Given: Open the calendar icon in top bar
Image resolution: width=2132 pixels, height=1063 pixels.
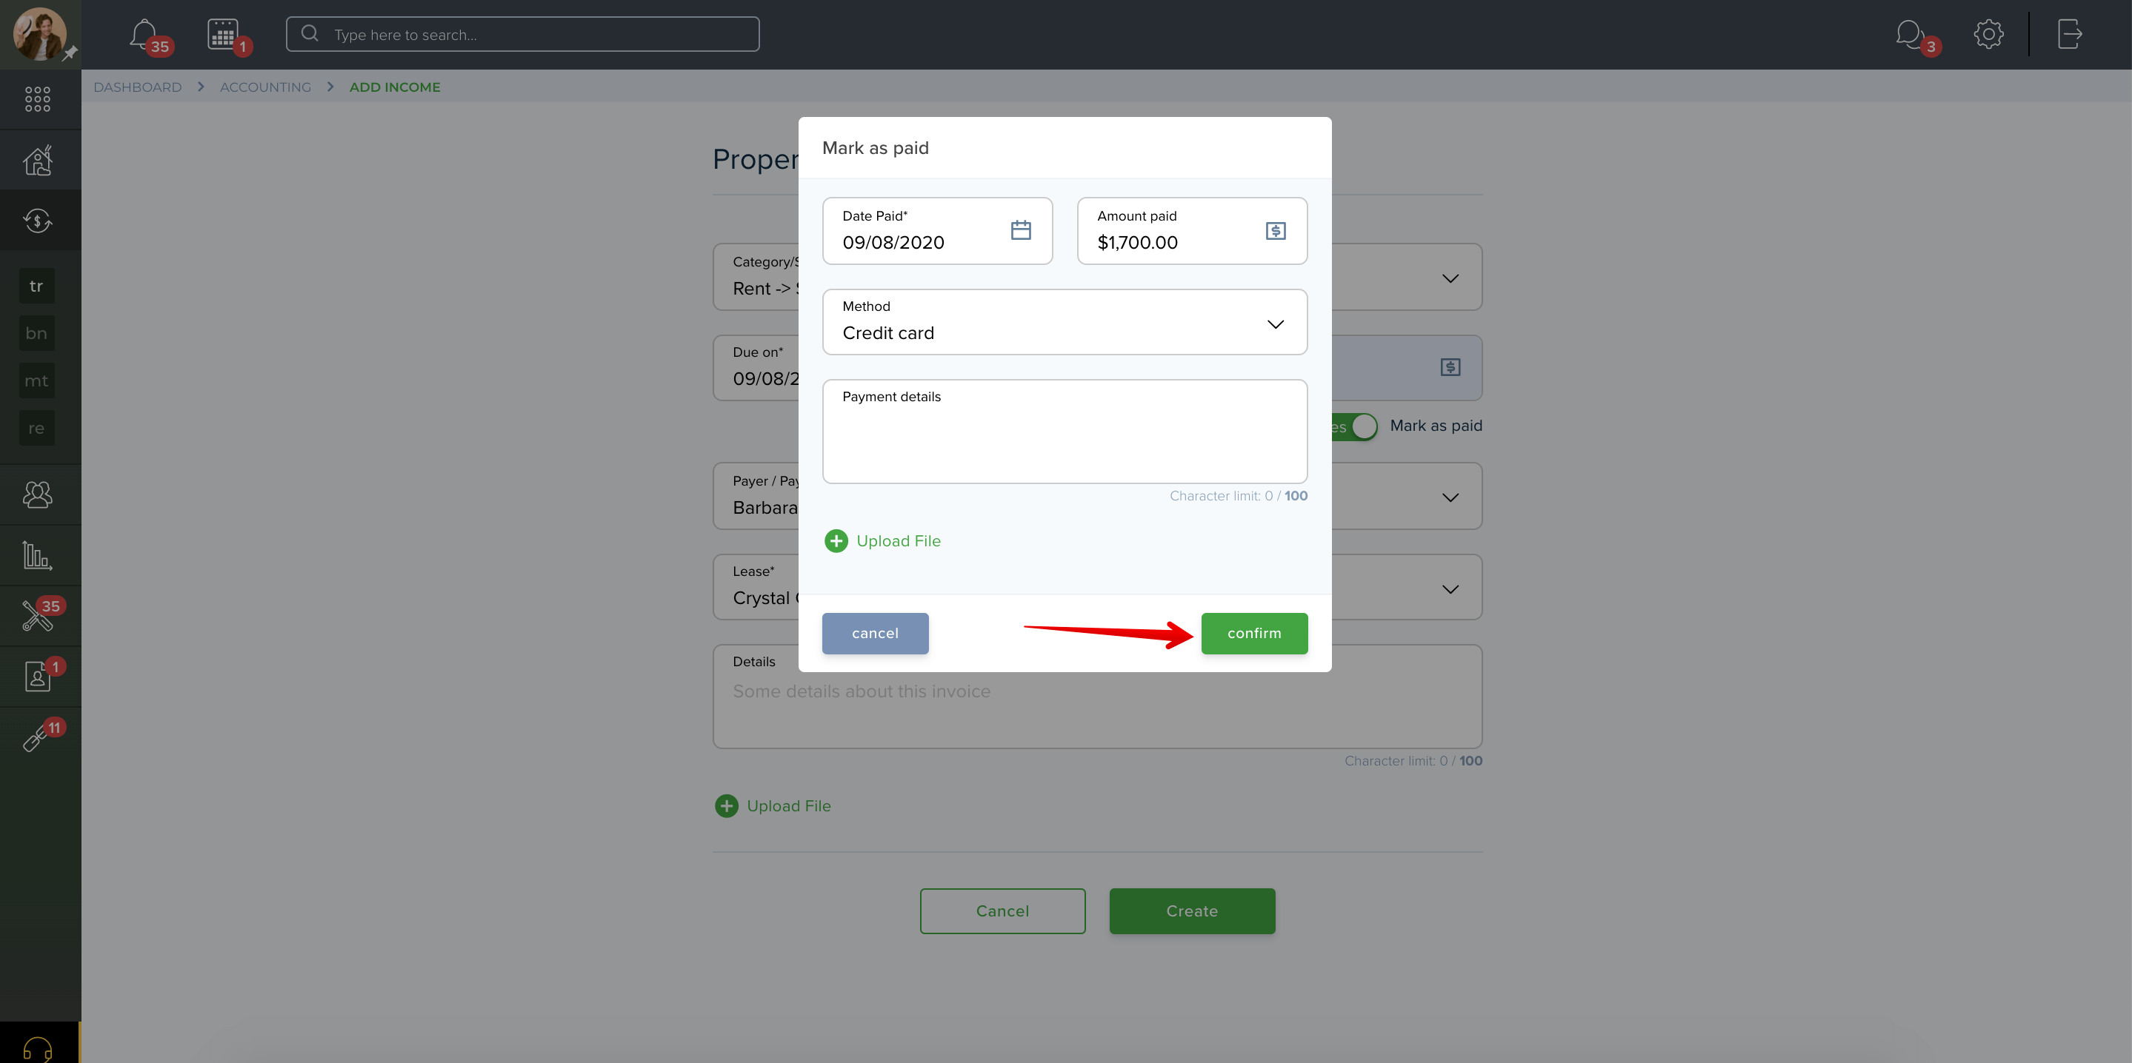Looking at the screenshot, I should coord(224,35).
